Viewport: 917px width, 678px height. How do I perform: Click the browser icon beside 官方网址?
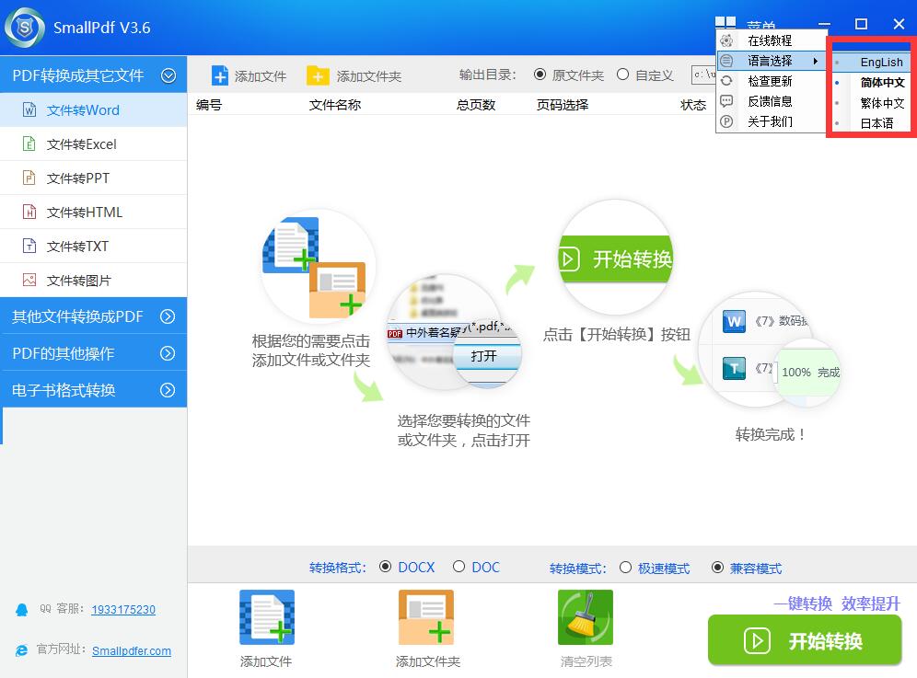click(22, 650)
